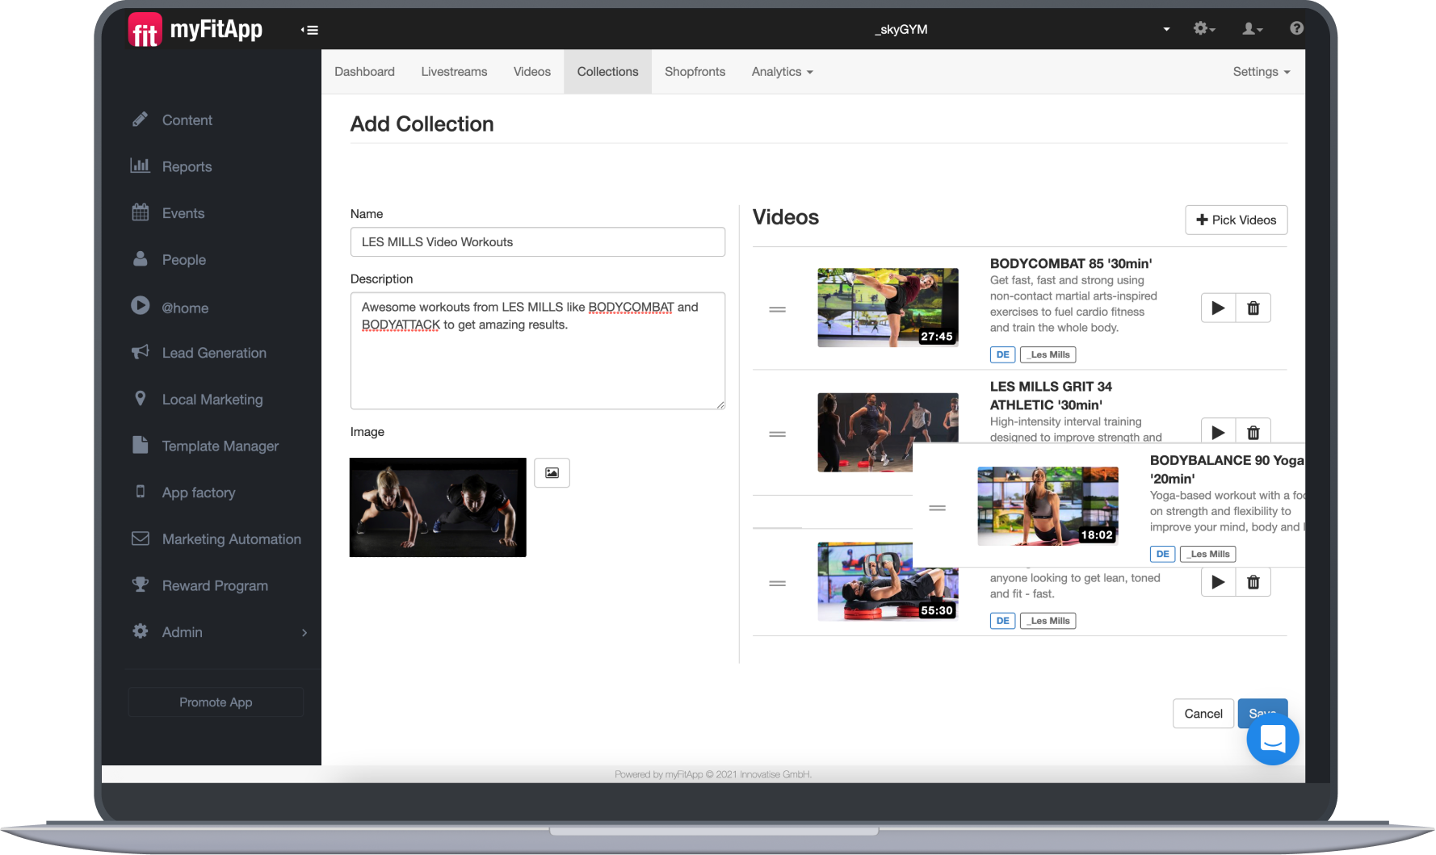
Task: Open the @home play circle icon
Action: [141, 306]
